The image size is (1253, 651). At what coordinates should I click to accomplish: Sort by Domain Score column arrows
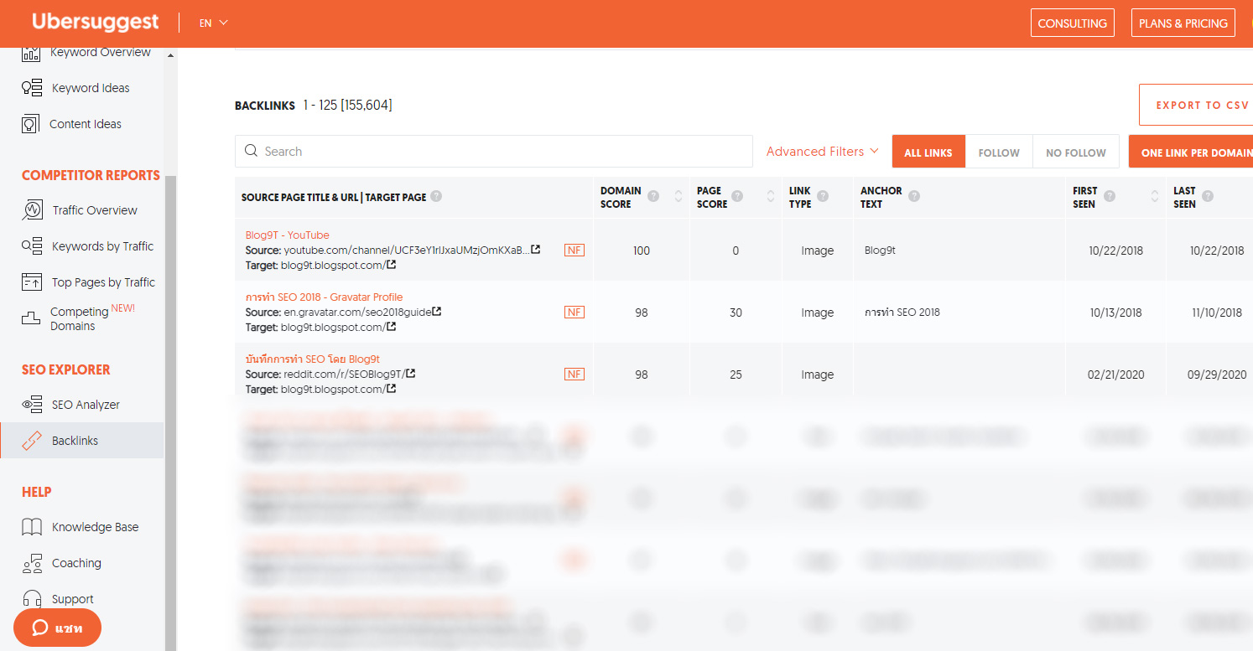point(678,197)
